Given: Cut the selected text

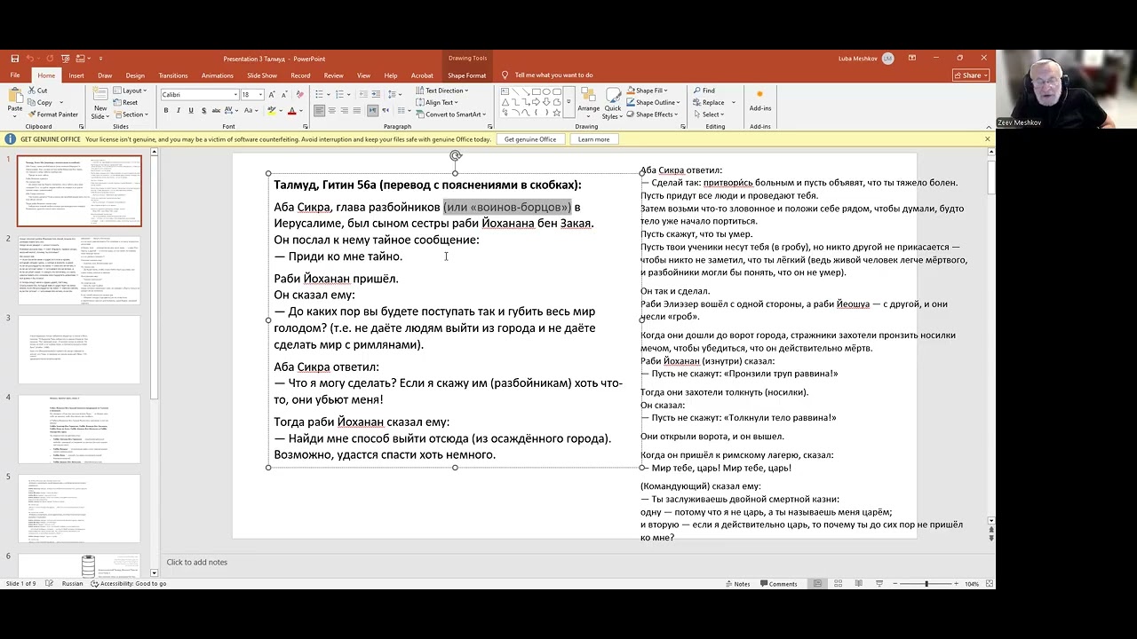Looking at the screenshot, I should [x=37, y=91].
